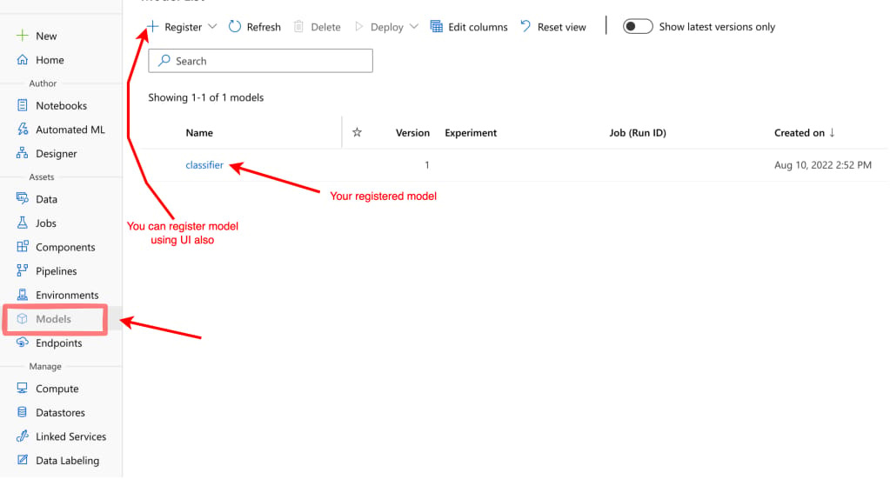Select Environments label in sidebar
This screenshot has height=479, width=890.
67,295
